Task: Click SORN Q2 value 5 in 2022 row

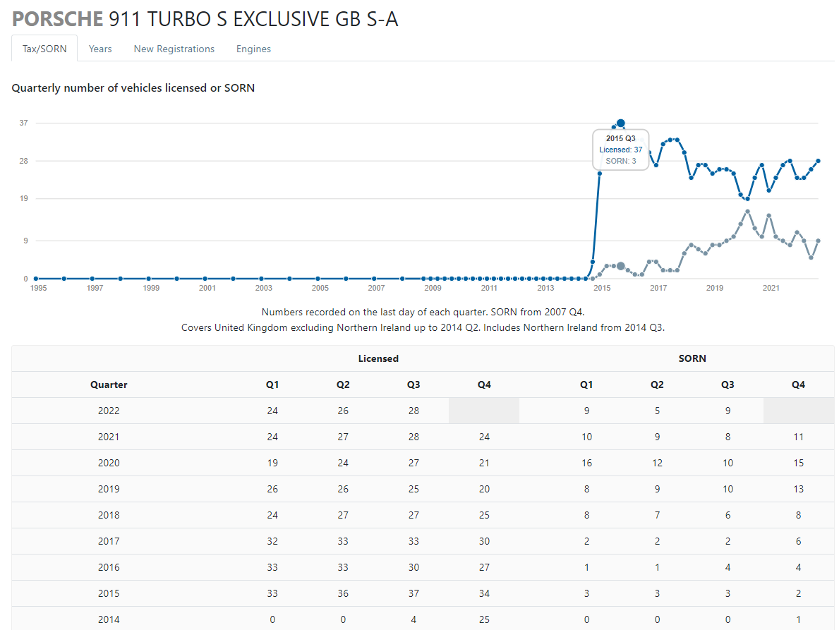Action: tap(657, 411)
